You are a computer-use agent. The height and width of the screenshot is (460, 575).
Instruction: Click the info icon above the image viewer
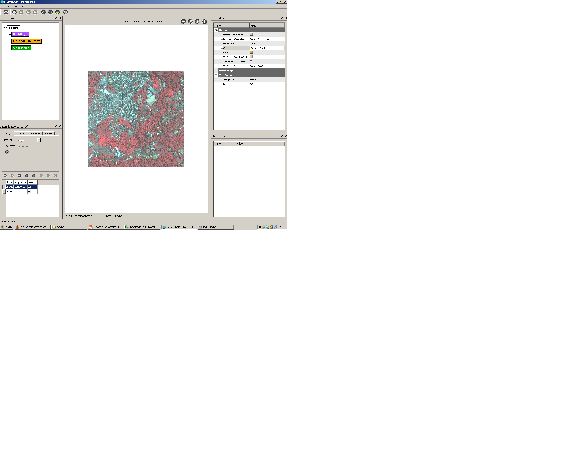204,22
